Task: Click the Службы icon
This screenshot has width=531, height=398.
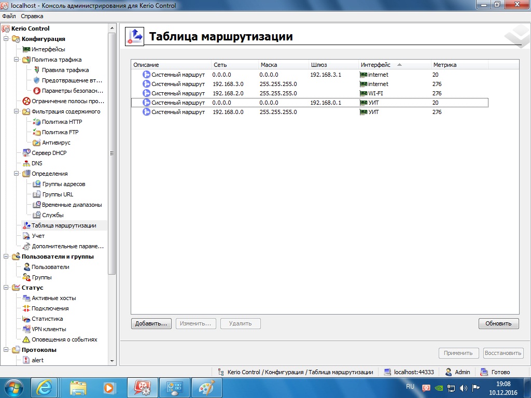Action: [37, 215]
